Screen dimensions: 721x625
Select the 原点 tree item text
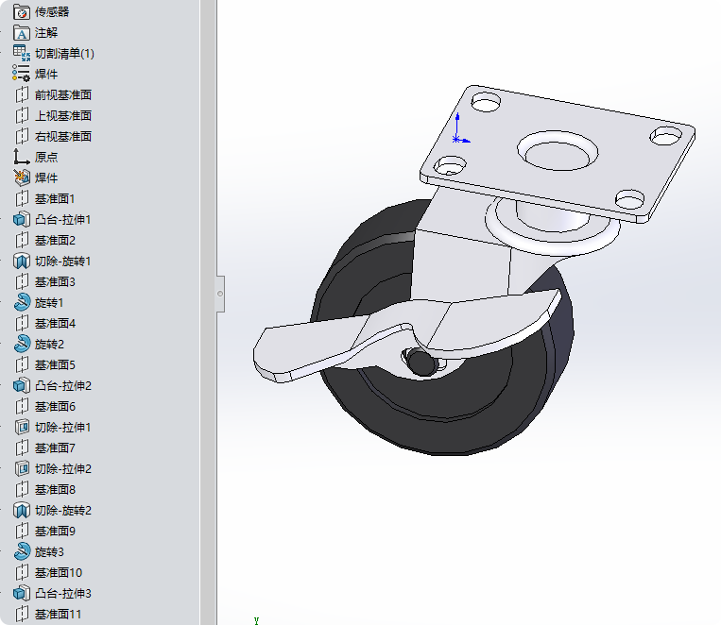(x=46, y=157)
